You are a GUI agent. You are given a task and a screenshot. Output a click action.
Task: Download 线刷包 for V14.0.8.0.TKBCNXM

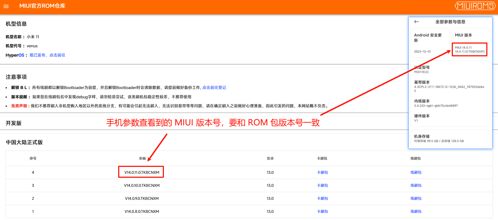pyautogui.click(x=416, y=211)
